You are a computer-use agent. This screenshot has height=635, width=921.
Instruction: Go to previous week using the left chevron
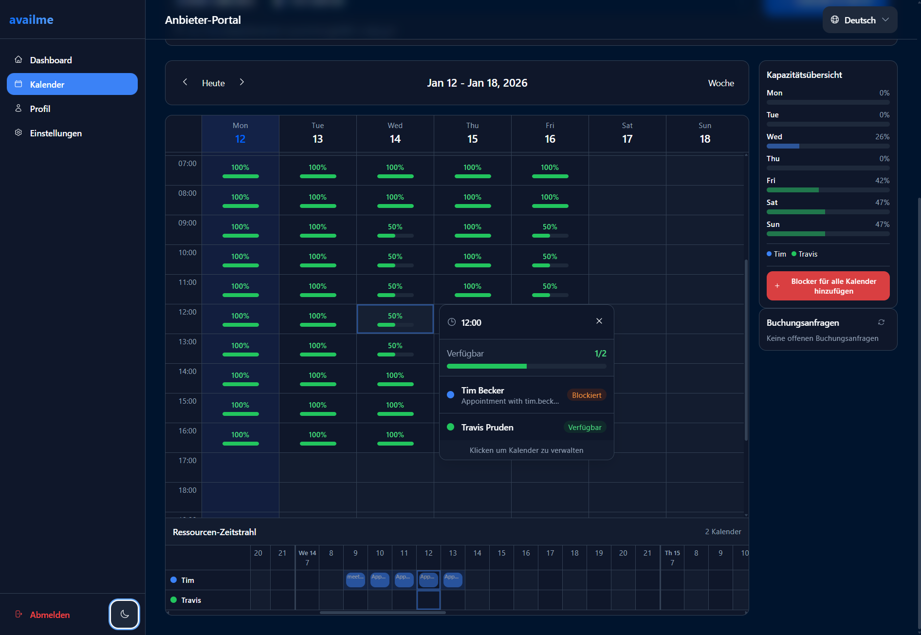click(x=185, y=82)
